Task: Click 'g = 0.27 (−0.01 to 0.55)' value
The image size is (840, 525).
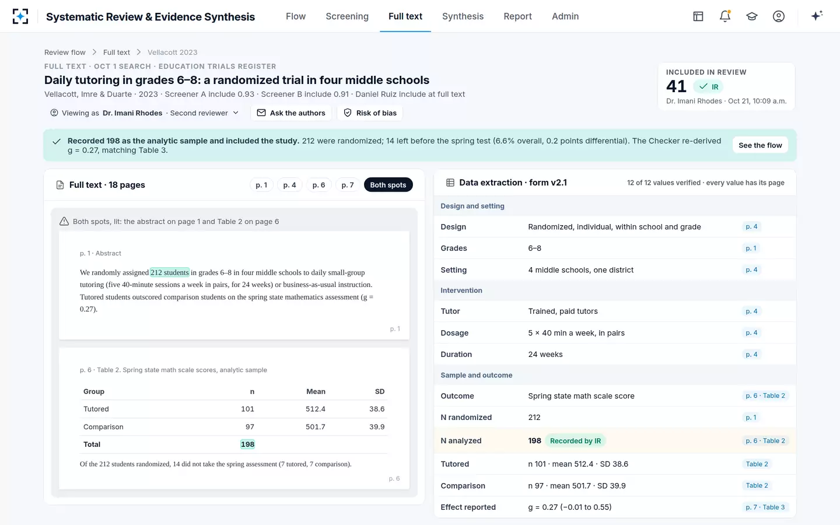Action: point(570,507)
